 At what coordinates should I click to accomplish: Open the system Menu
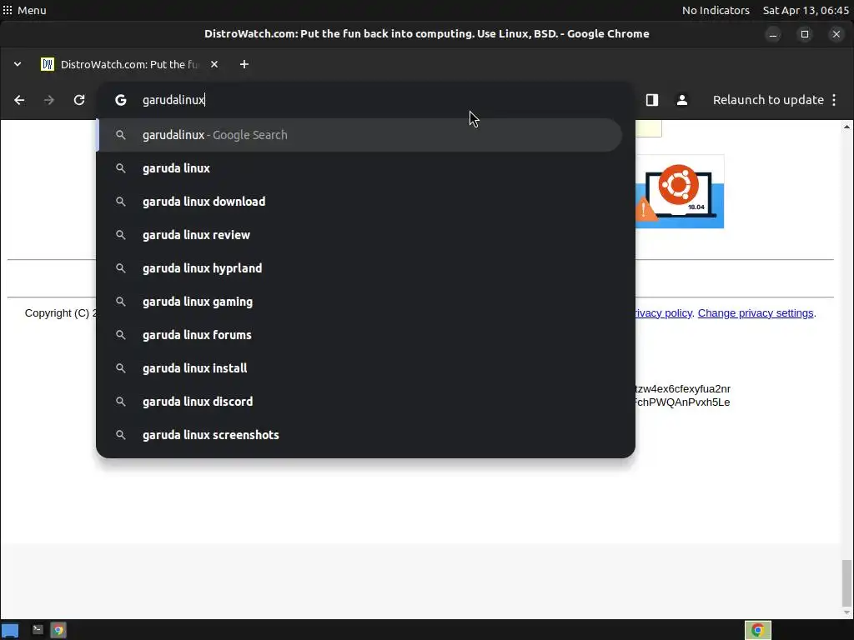click(x=24, y=10)
